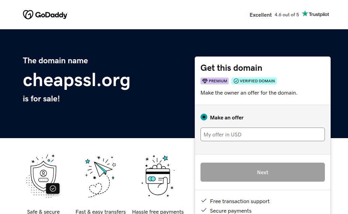Image resolution: width=348 pixels, height=214 pixels.
Task: Click the Hassle free payments label
Action: 158,212
